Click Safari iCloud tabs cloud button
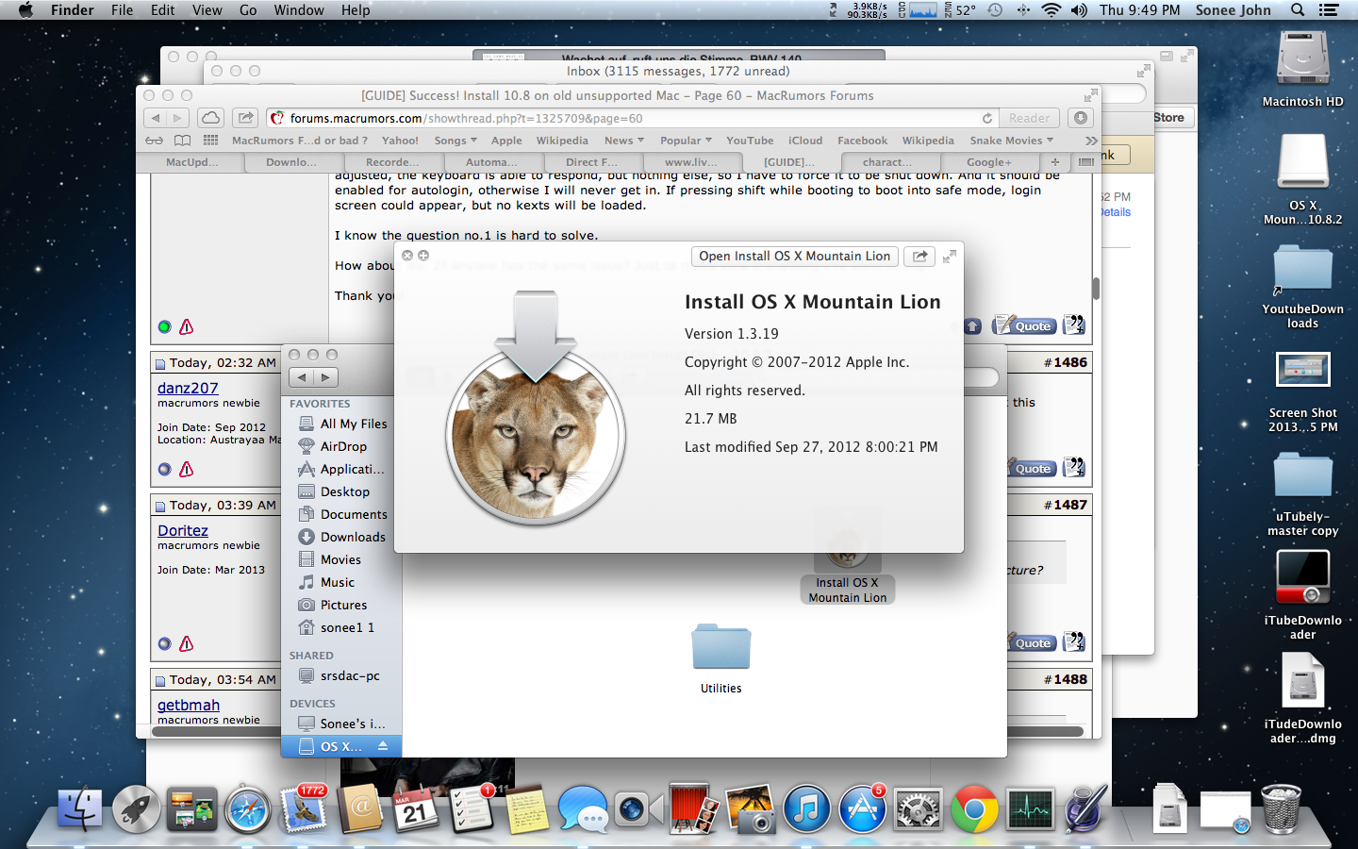1358x849 pixels. 210,118
